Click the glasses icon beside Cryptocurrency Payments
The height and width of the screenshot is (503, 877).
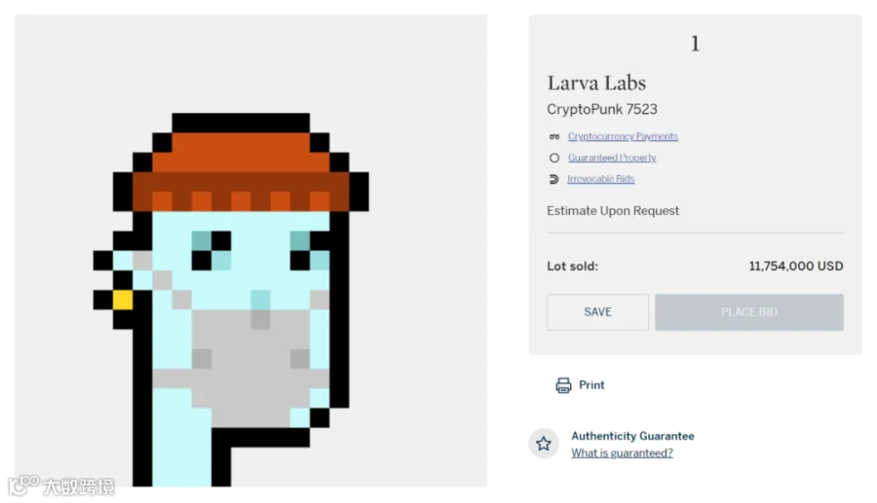click(554, 137)
